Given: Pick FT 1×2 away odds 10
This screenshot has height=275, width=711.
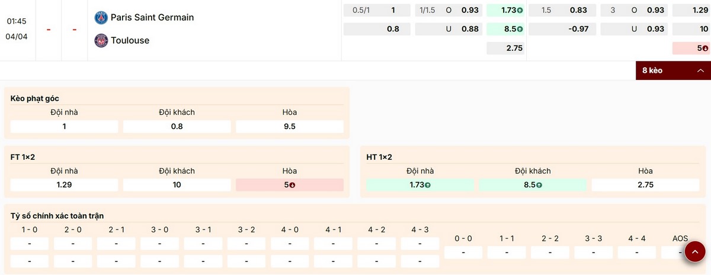Looking at the screenshot, I should 177,185.
